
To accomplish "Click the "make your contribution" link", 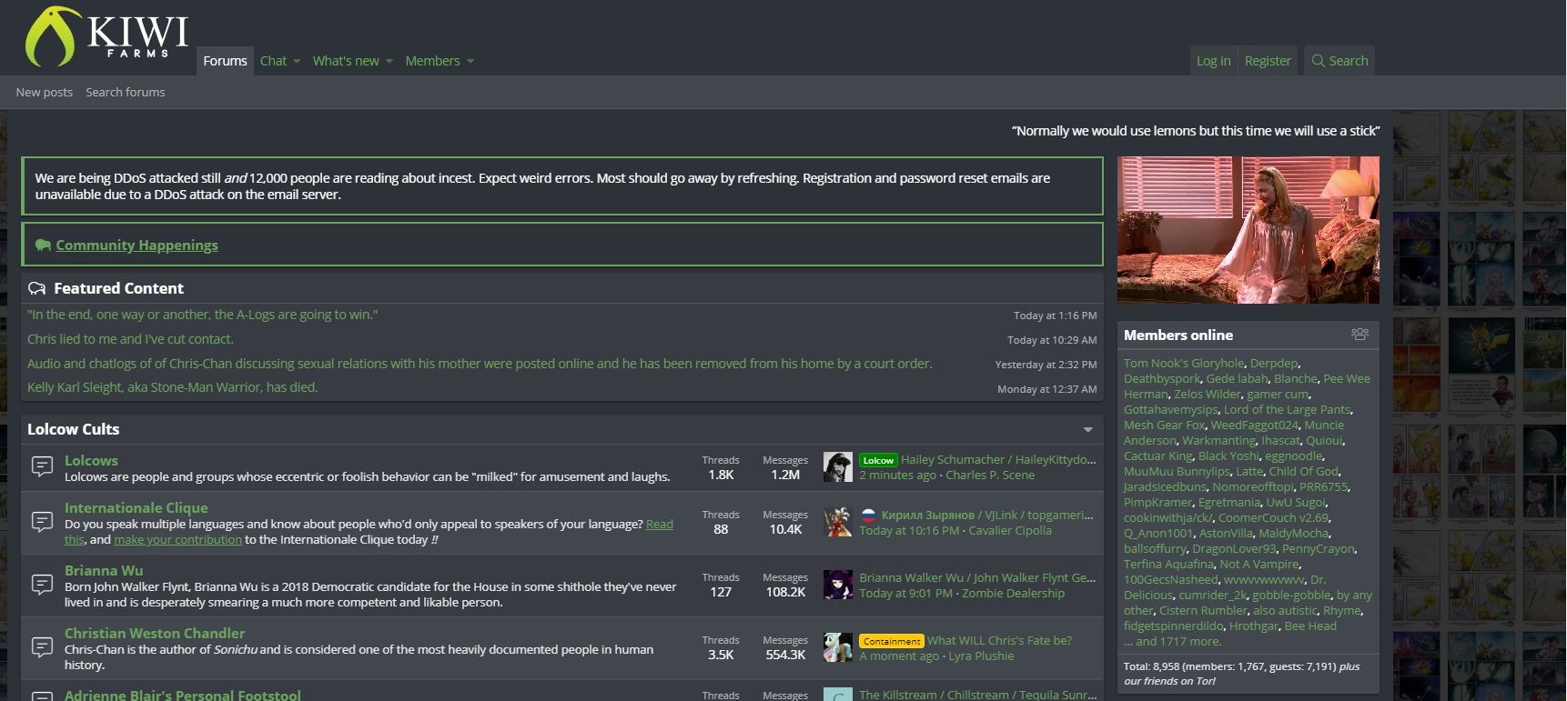I will tap(177, 540).
